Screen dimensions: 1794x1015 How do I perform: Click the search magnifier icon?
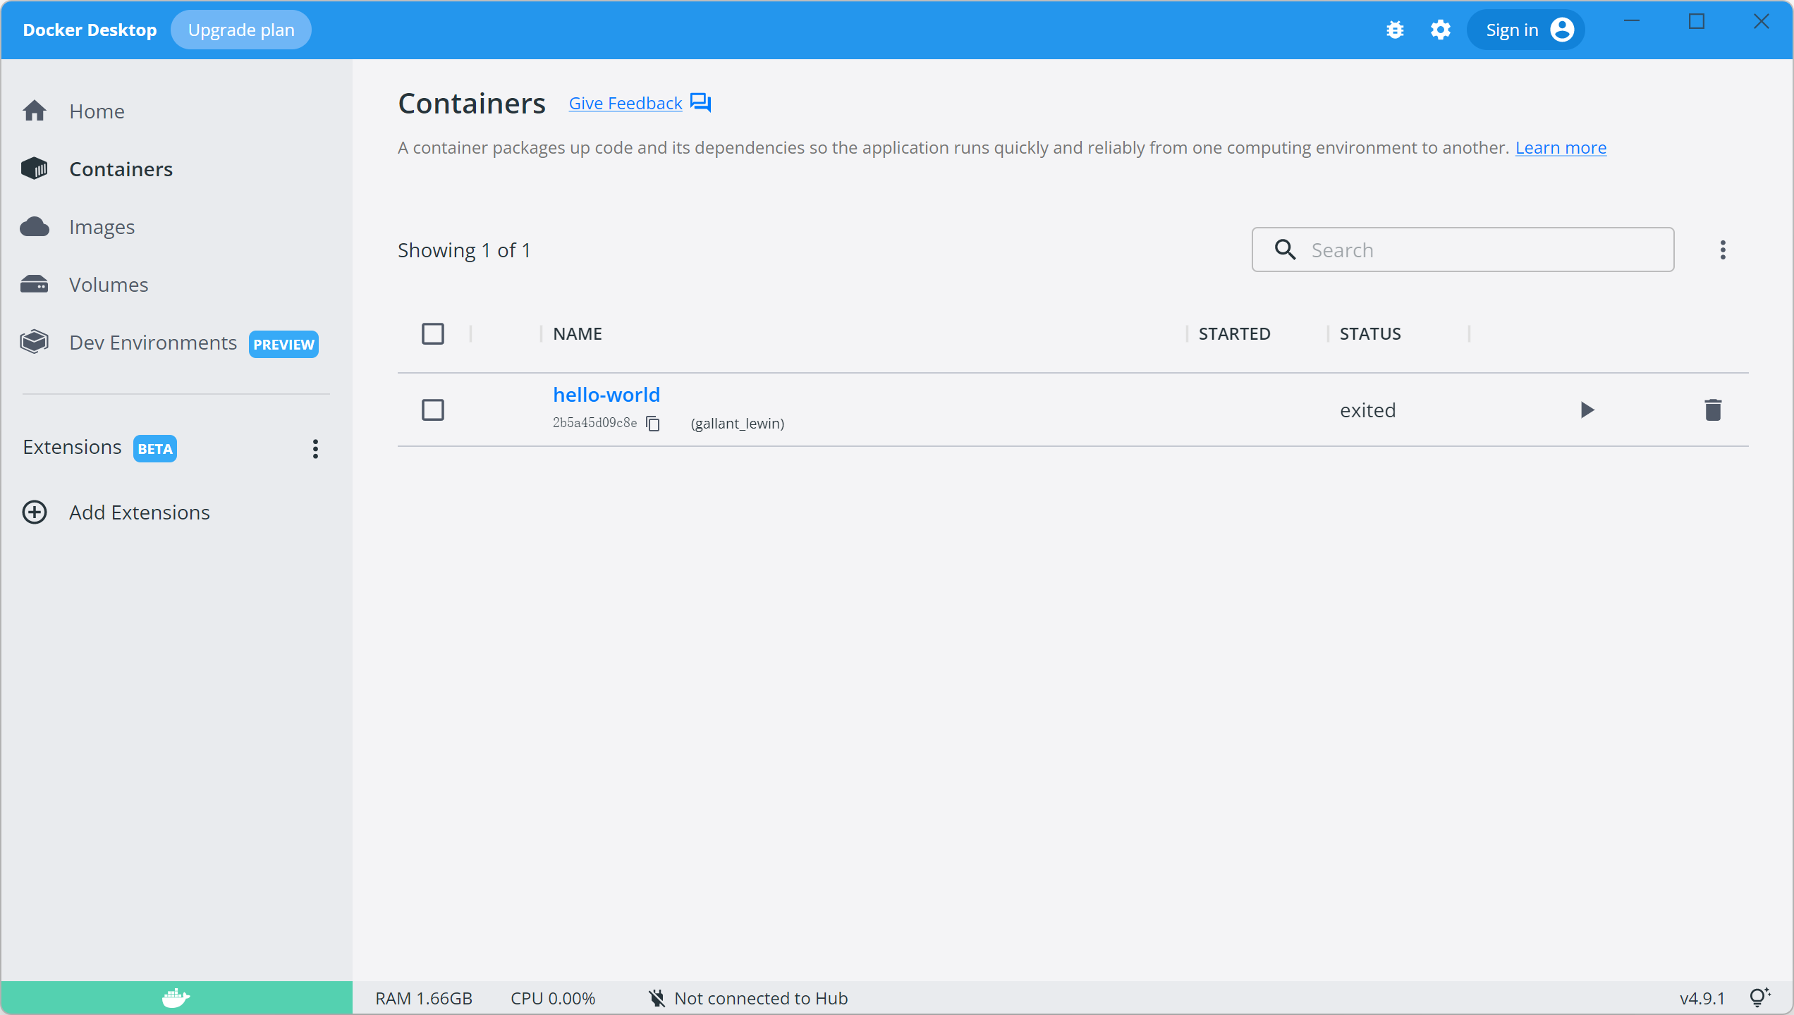pos(1285,250)
